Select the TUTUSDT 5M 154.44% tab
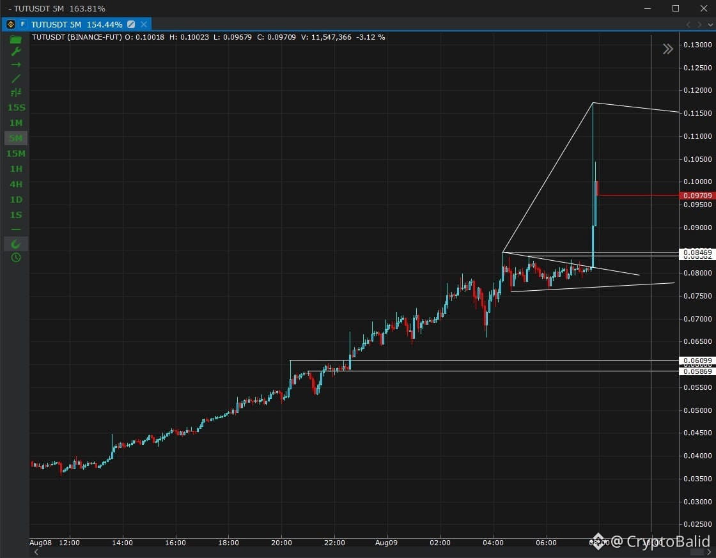Screen dimensions: 716x558 pyautogui.click(x=77, y=24)
